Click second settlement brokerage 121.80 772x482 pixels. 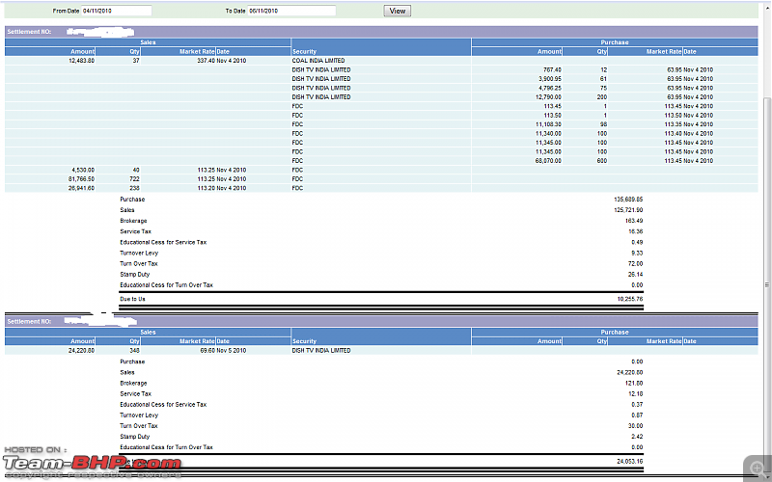[634, 383]
